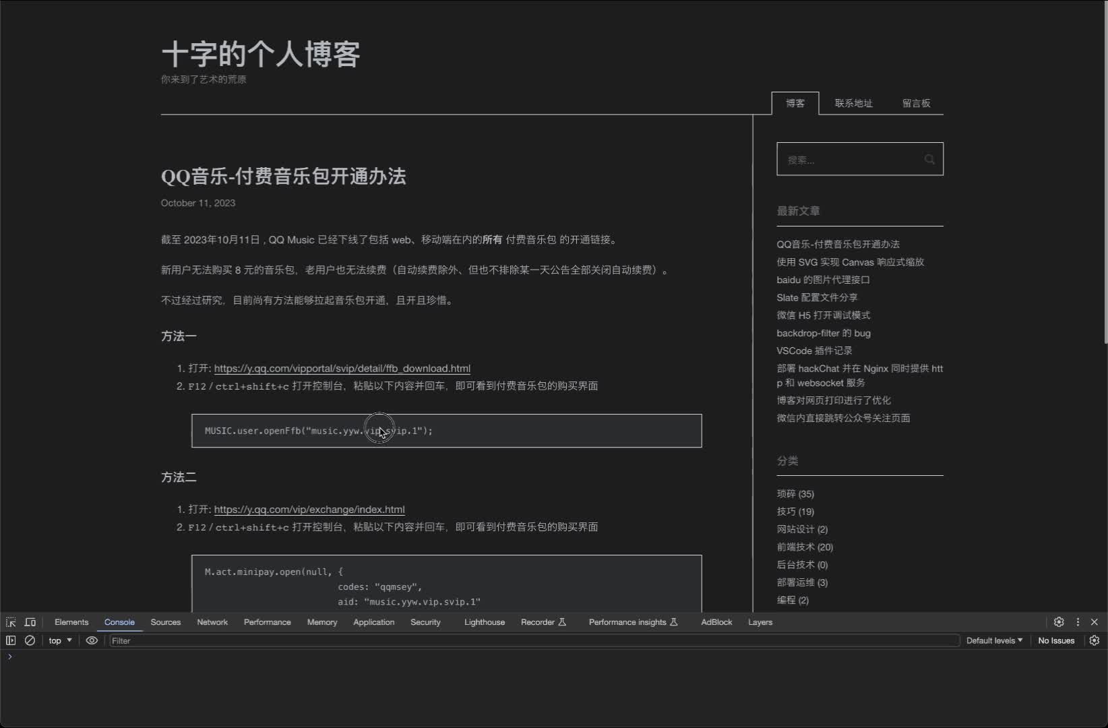Image resolution: width=1108 pixels, height=728 pixels.
Task: Click the search magnifier icon in blog sidebar
Action: [x=929, y=159]
